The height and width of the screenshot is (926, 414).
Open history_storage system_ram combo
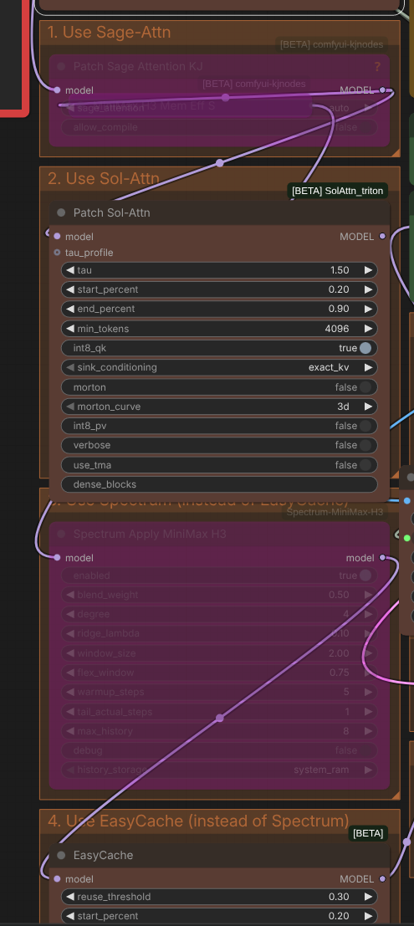point(219,770)
